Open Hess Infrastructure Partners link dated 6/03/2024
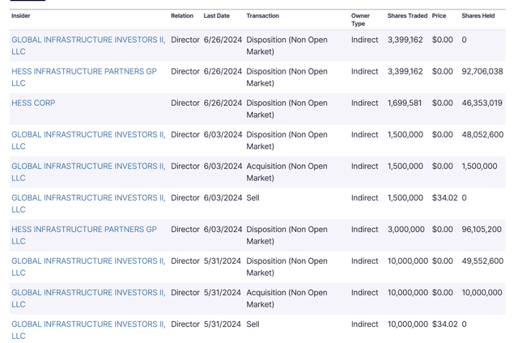 [84, 230]
